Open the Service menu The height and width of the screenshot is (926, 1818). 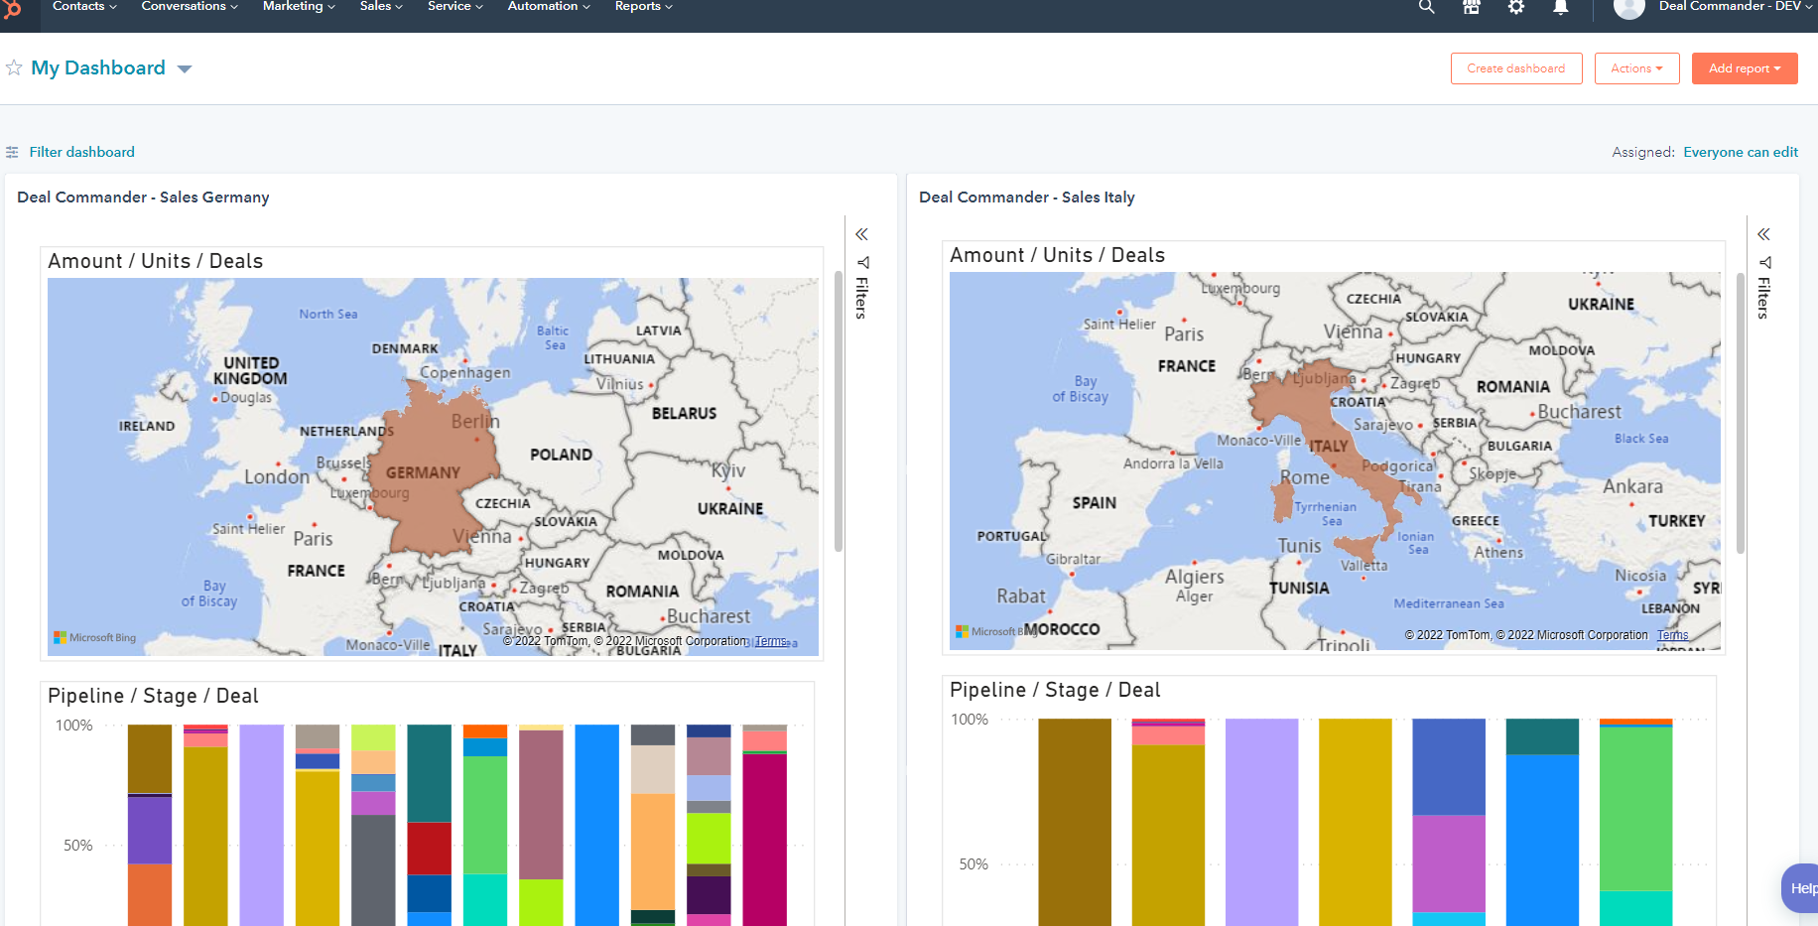coord(455,7)
